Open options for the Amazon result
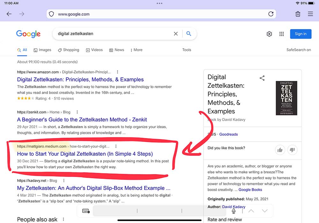 pyautogui.click(x=117, y=72)
